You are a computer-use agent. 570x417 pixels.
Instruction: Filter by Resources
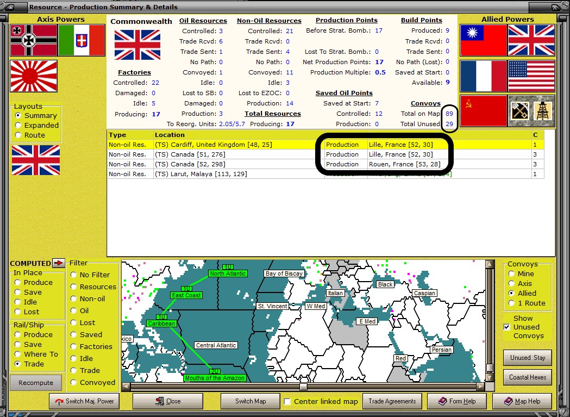(x=93, y=287)
